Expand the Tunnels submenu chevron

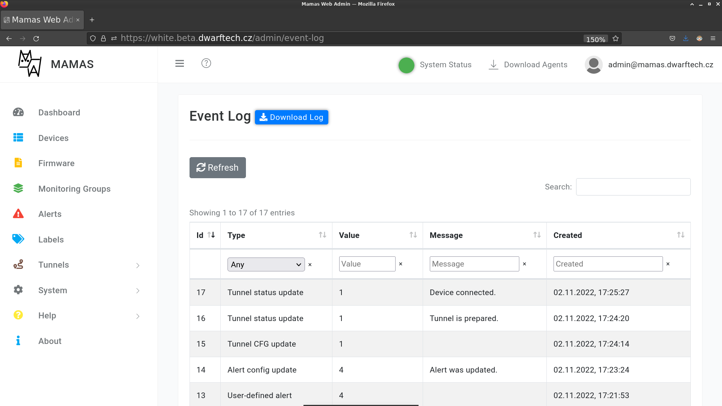coord(138,265)
